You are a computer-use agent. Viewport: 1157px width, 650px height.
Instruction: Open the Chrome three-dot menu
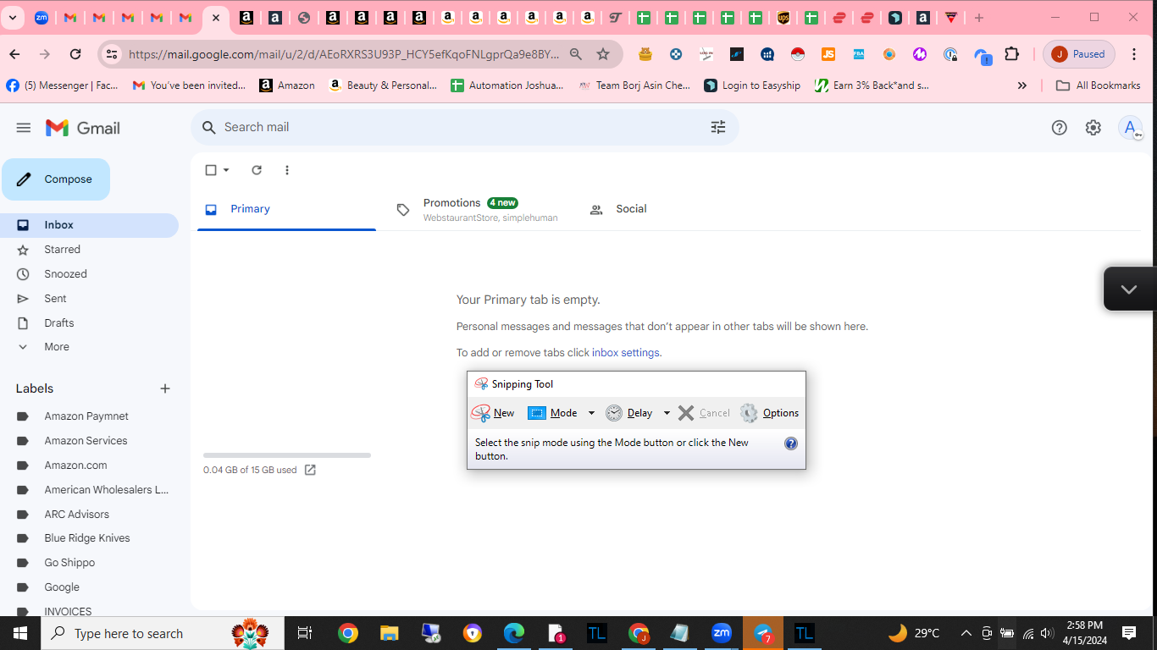click(1135, 54)
